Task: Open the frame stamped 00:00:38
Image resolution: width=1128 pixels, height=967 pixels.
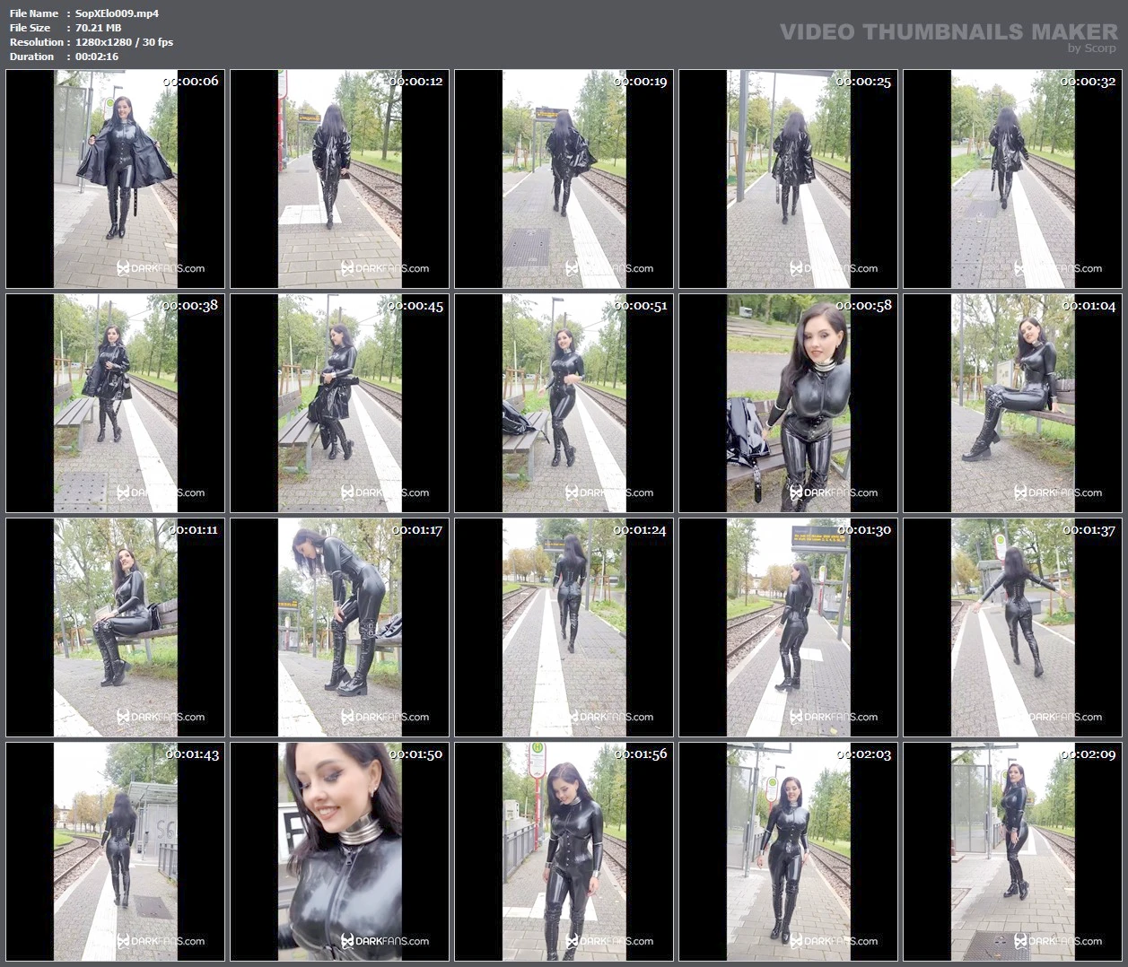Action: tap(115, 403)
